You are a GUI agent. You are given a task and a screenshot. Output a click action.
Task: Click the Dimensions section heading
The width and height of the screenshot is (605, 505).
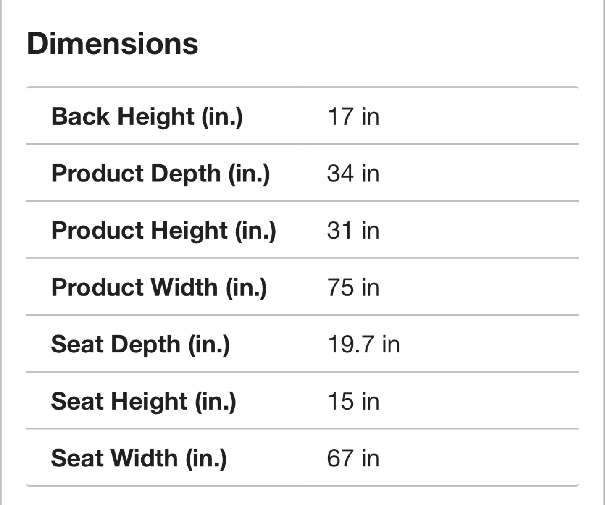click(112, 44)
